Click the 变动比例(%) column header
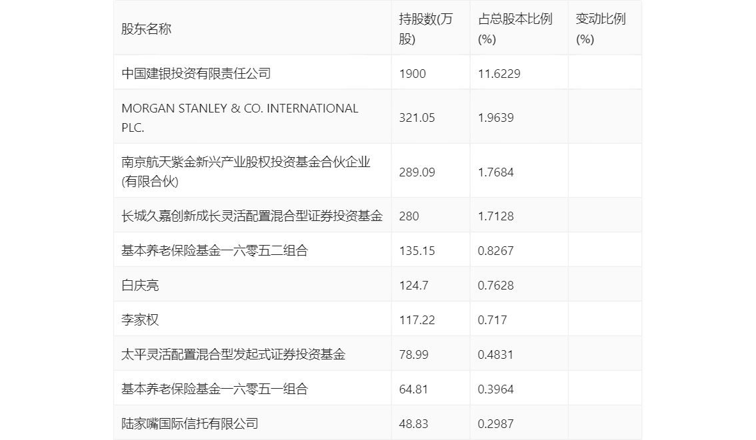The image size is (756, 440). [x=600, y=29]
